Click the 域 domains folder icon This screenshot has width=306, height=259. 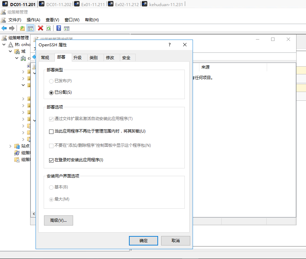pyautogui.click(x=17, y=51)
